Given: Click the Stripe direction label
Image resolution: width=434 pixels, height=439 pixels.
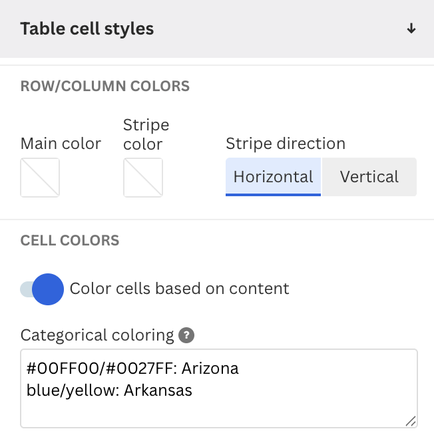Looking at the screenshot, I should 286,144.
